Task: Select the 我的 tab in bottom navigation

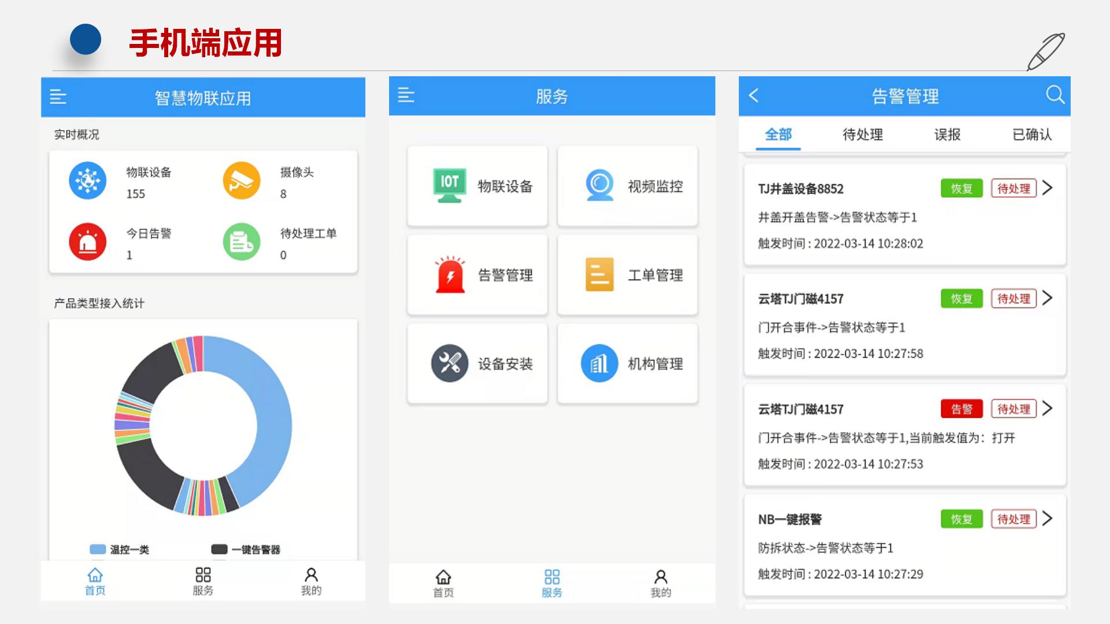Action: (x=312, y=581)
